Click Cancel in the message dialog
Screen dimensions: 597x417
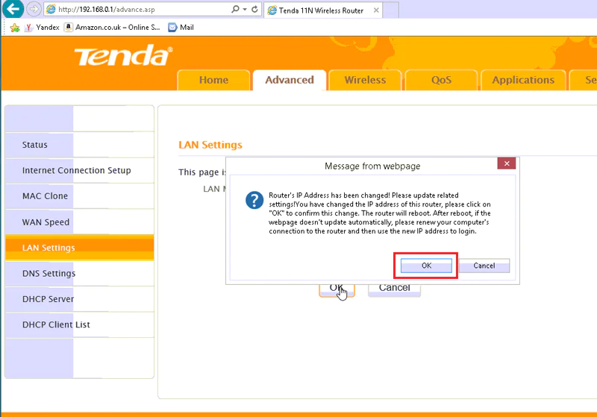click(x=484, y=266)
